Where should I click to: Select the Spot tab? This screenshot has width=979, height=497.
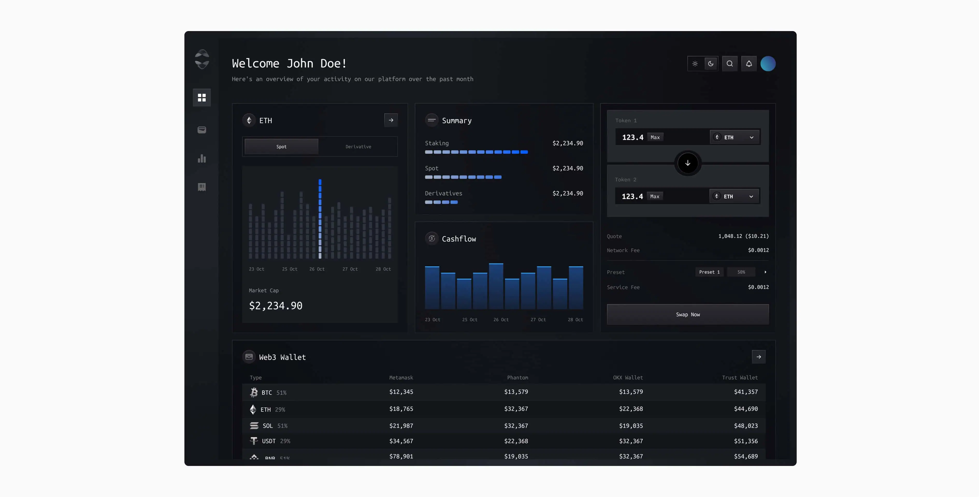(281, 147)
